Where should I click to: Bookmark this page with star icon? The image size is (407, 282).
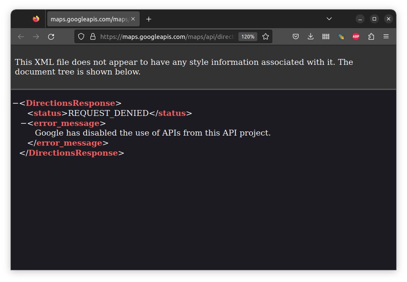pos(266,37)
